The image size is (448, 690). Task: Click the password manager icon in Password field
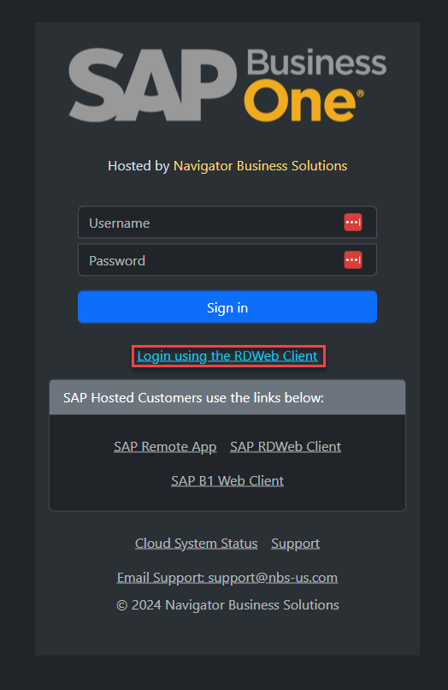coord(353,260)
